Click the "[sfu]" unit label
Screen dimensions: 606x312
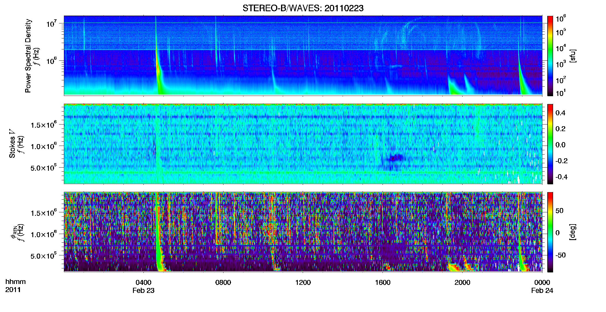(x=573, y=56)
